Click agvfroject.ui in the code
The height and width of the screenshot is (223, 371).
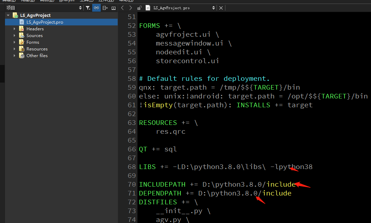(x=183, y=35)
